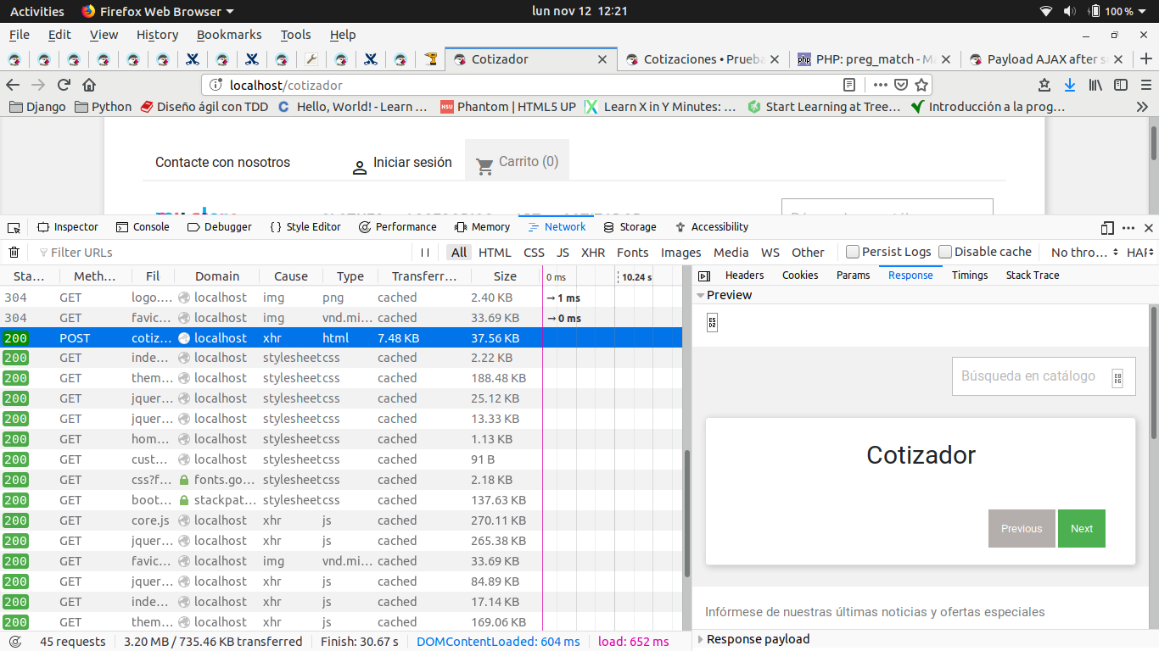Image resolution: width=1159 pixels, height=651 pixels.
Task: Expand the Response payload section
Action: pyautogui.click(x=701, y=639)
